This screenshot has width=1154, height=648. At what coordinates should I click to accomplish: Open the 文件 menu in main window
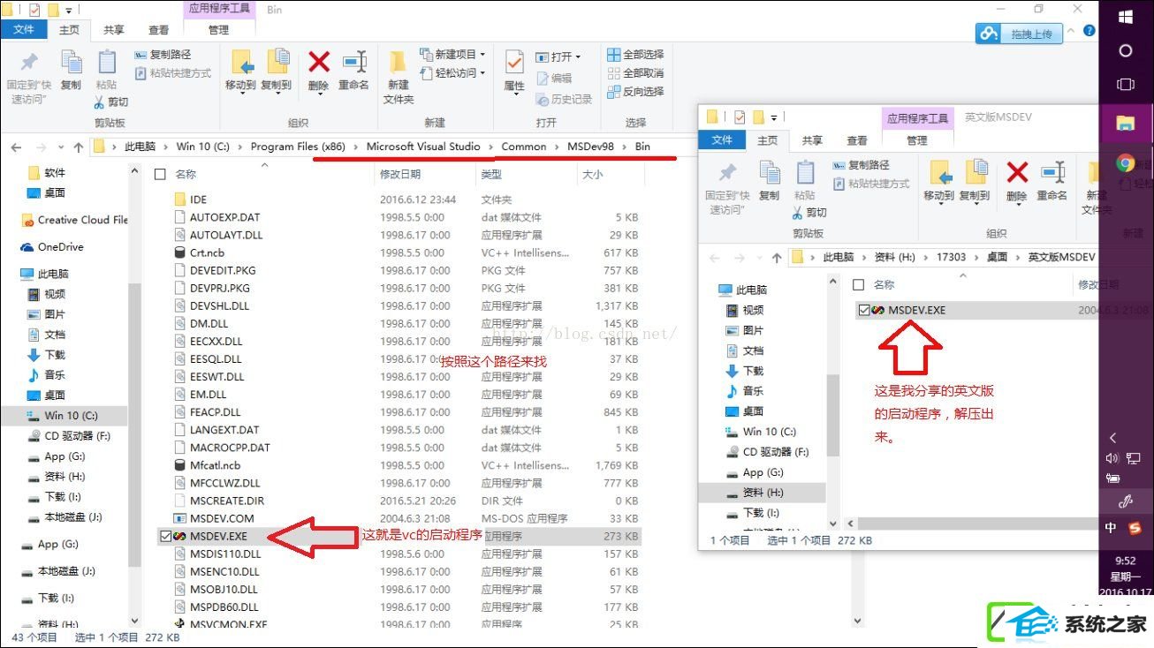pos(24,29)
